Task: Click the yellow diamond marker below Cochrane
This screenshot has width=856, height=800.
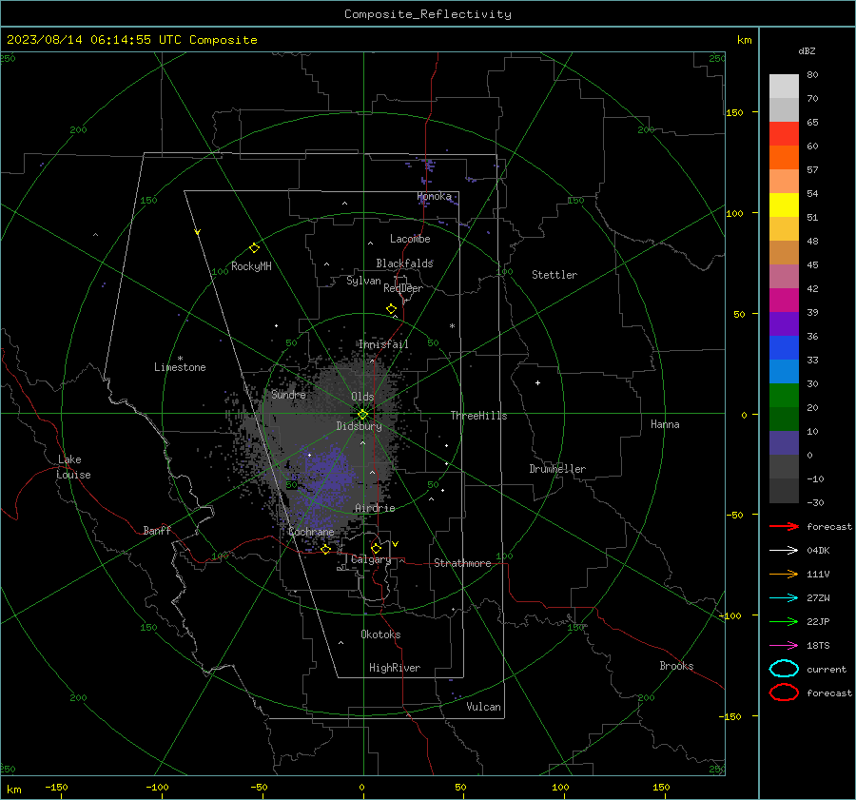Action: click(326, 549)
